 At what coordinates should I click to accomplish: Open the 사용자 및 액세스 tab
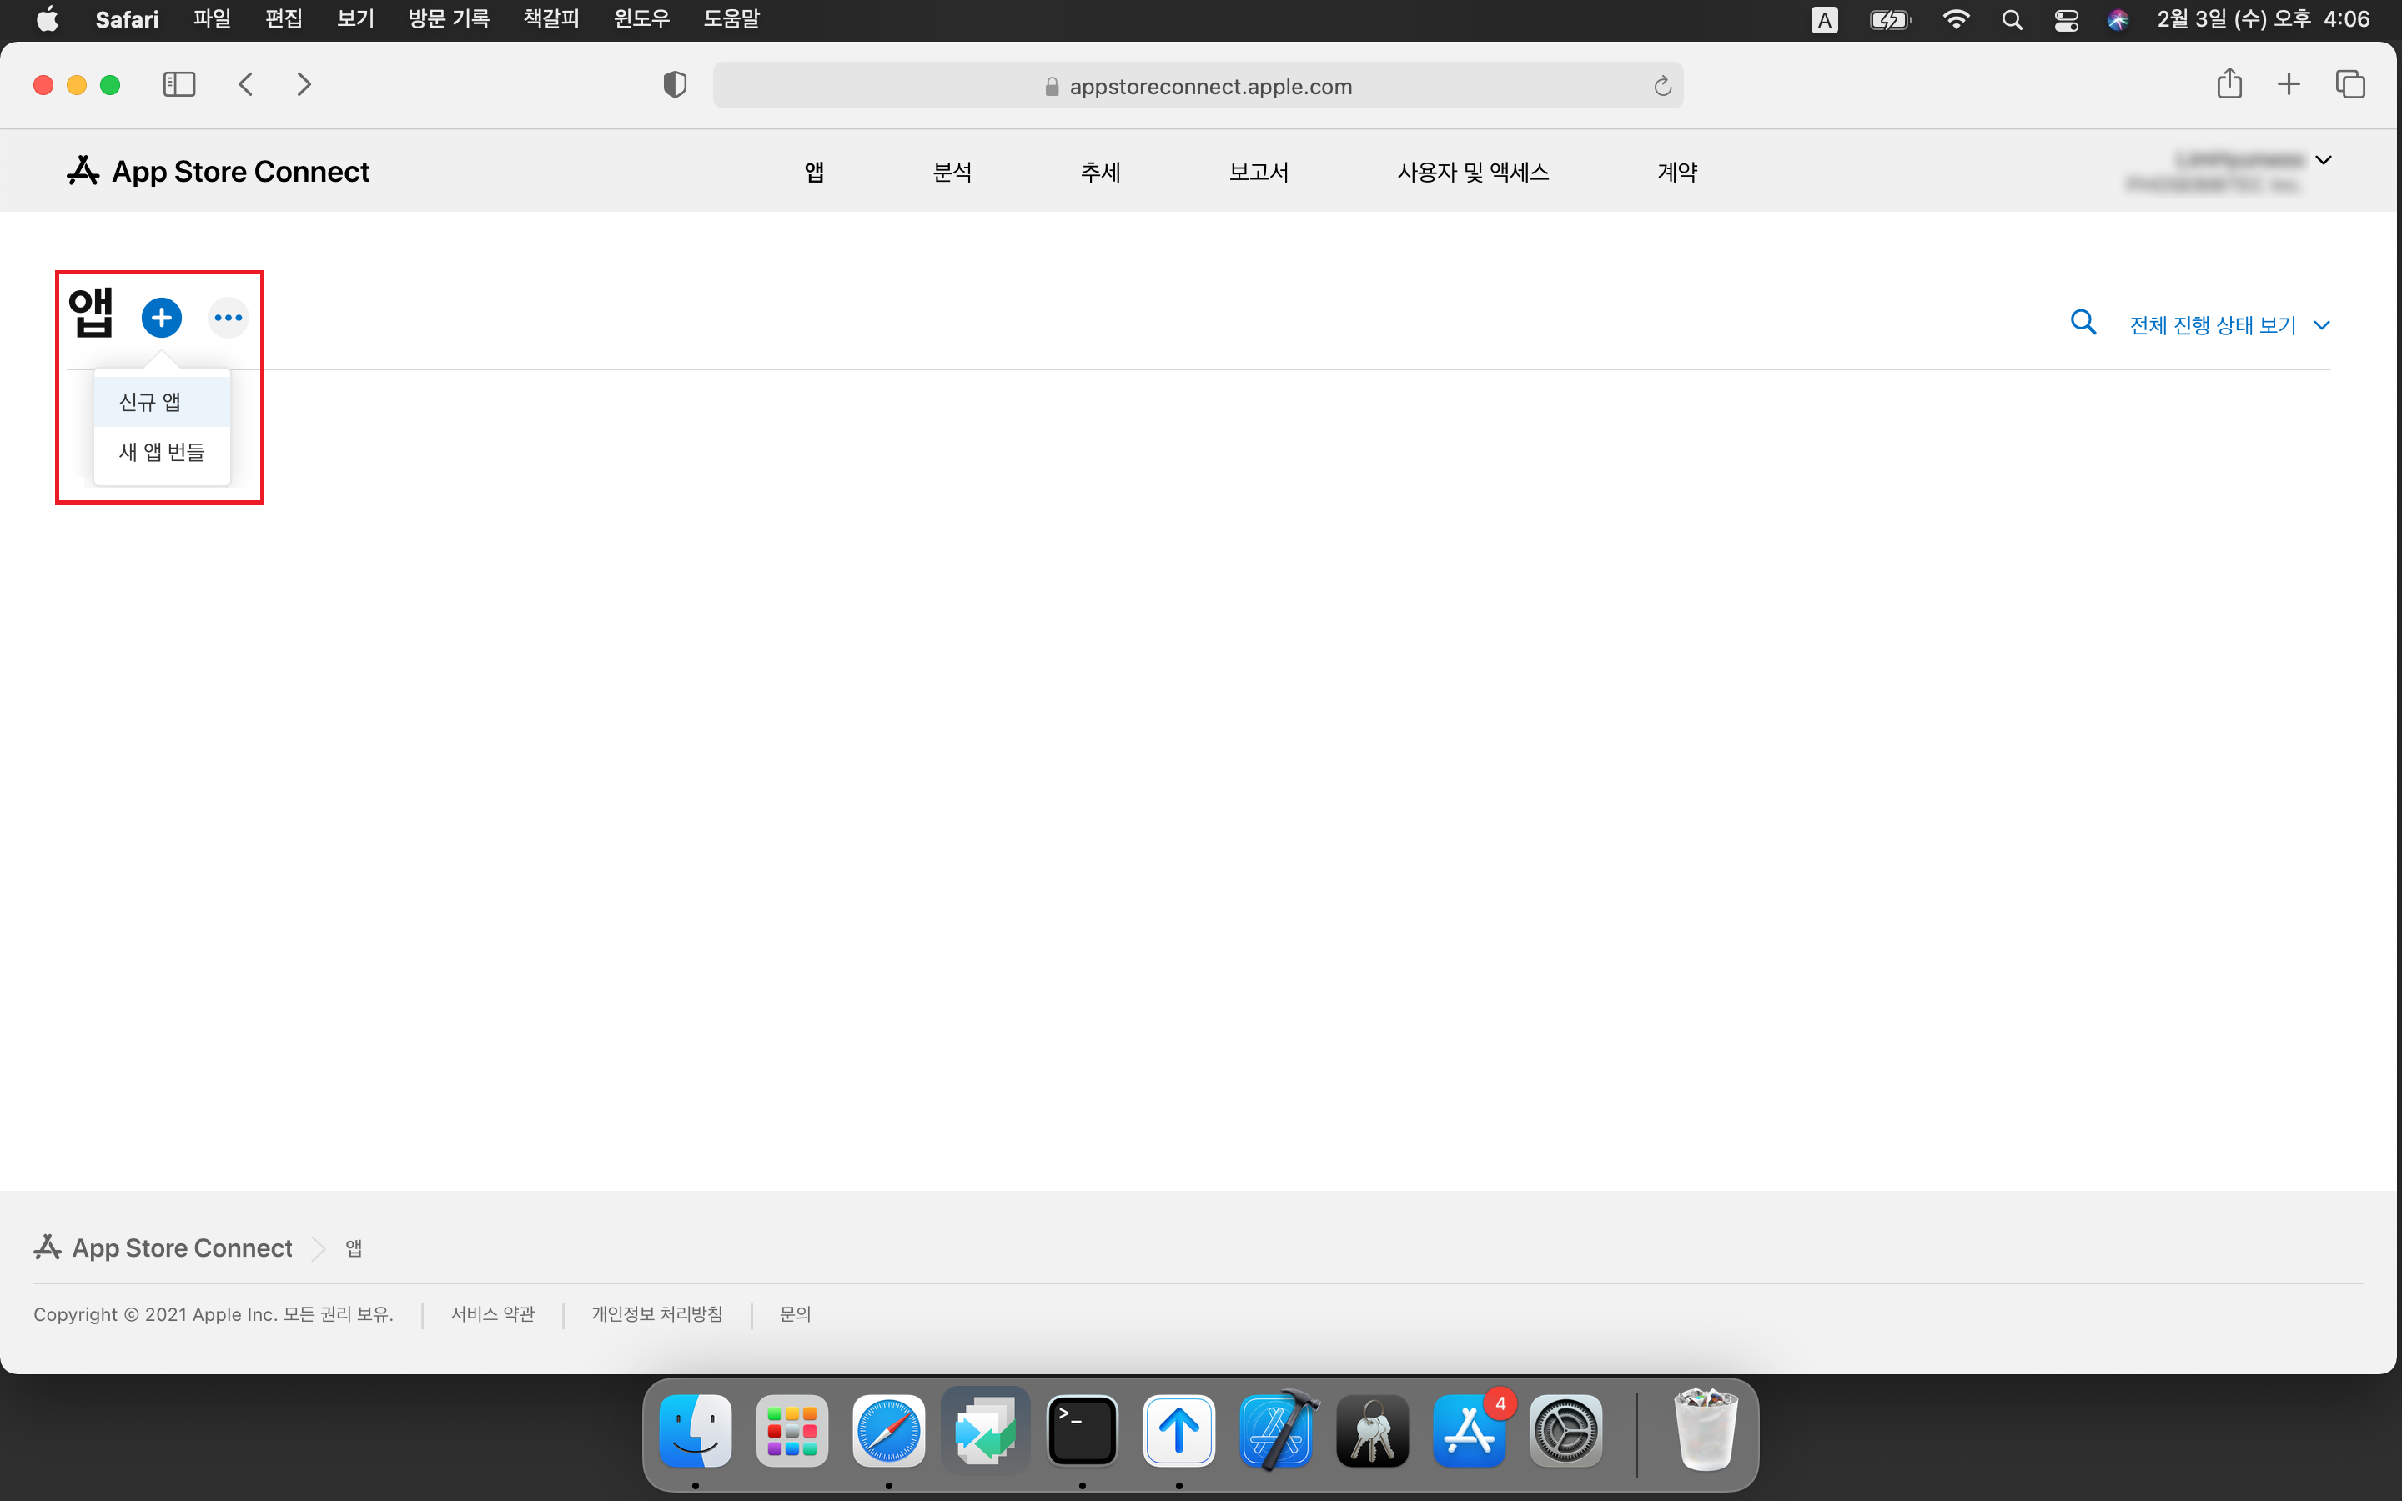(1472, 172)
